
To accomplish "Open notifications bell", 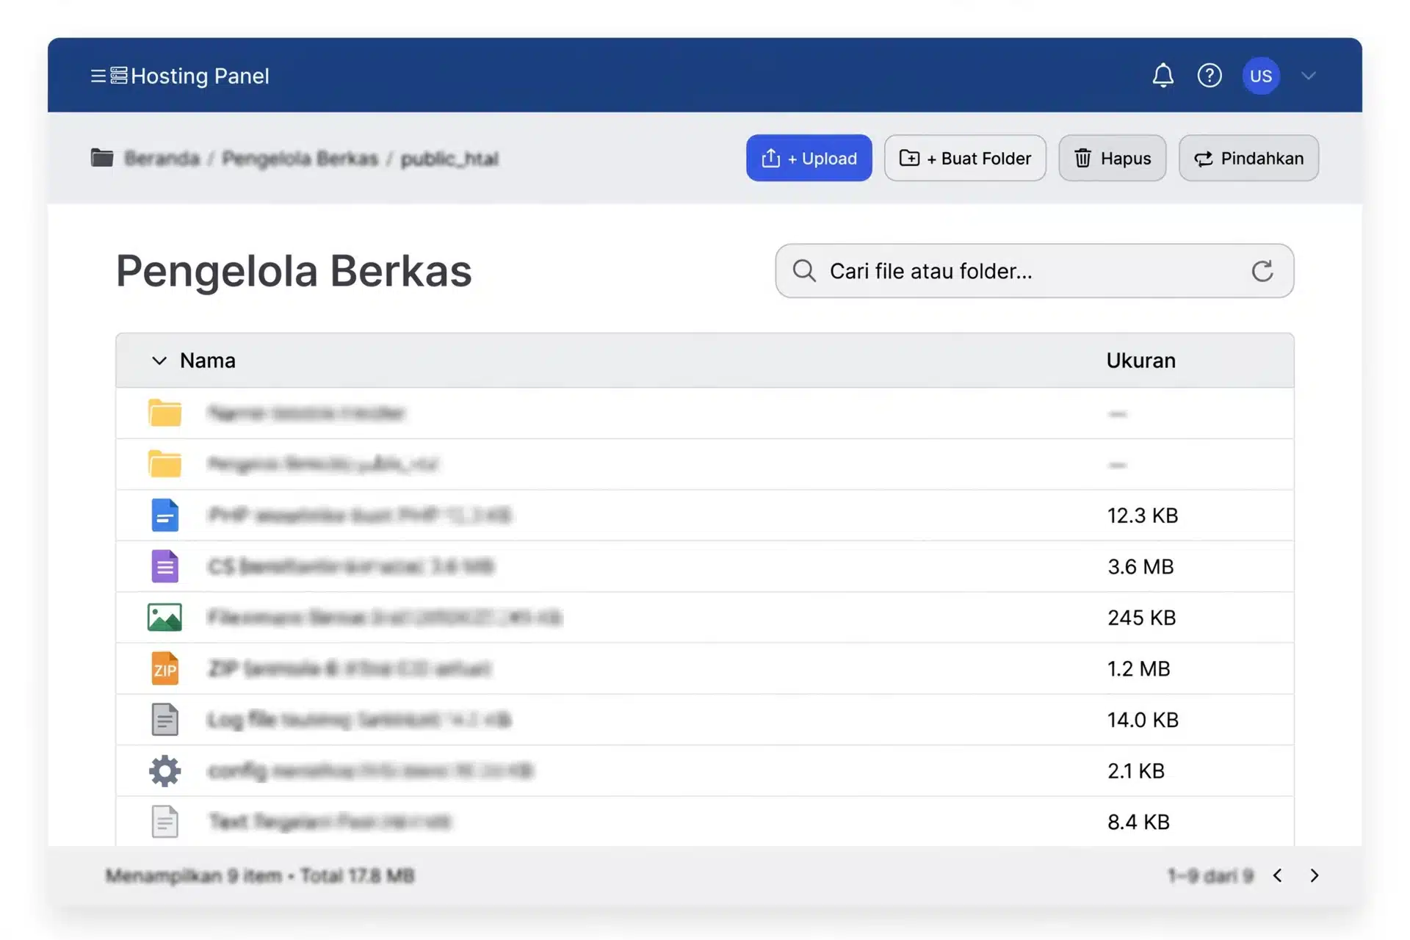I will click(x=1163, y=76).
